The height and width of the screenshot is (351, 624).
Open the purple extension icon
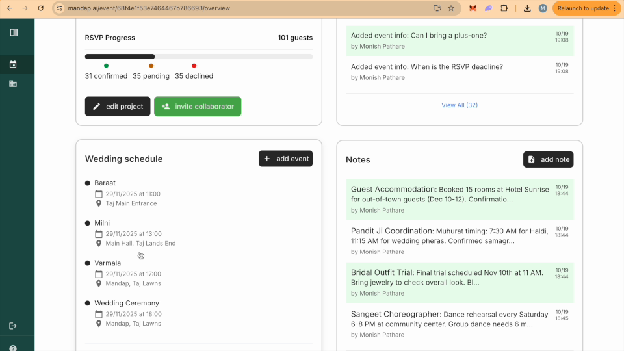pos(488,8)
